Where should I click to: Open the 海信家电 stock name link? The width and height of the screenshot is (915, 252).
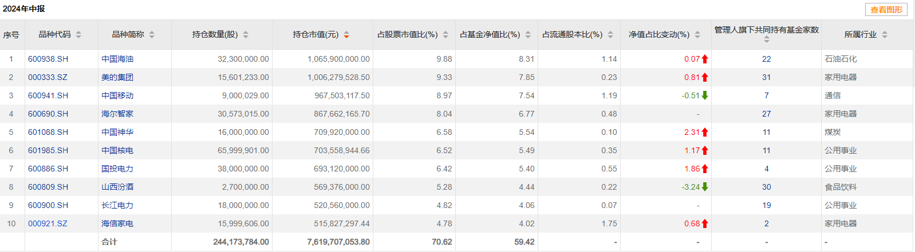click(117, 223)
